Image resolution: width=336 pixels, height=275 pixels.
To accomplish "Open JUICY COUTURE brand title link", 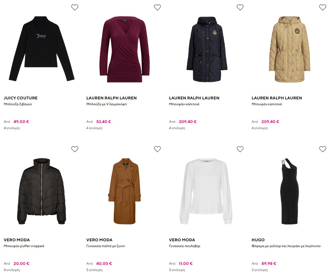I will click(x=21, y=98).
